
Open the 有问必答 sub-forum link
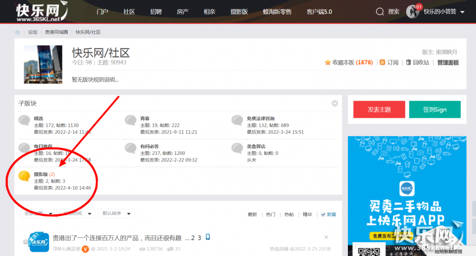(149, 146)
